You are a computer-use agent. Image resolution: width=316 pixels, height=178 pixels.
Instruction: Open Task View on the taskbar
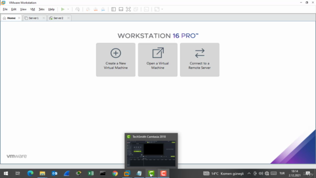18,174
